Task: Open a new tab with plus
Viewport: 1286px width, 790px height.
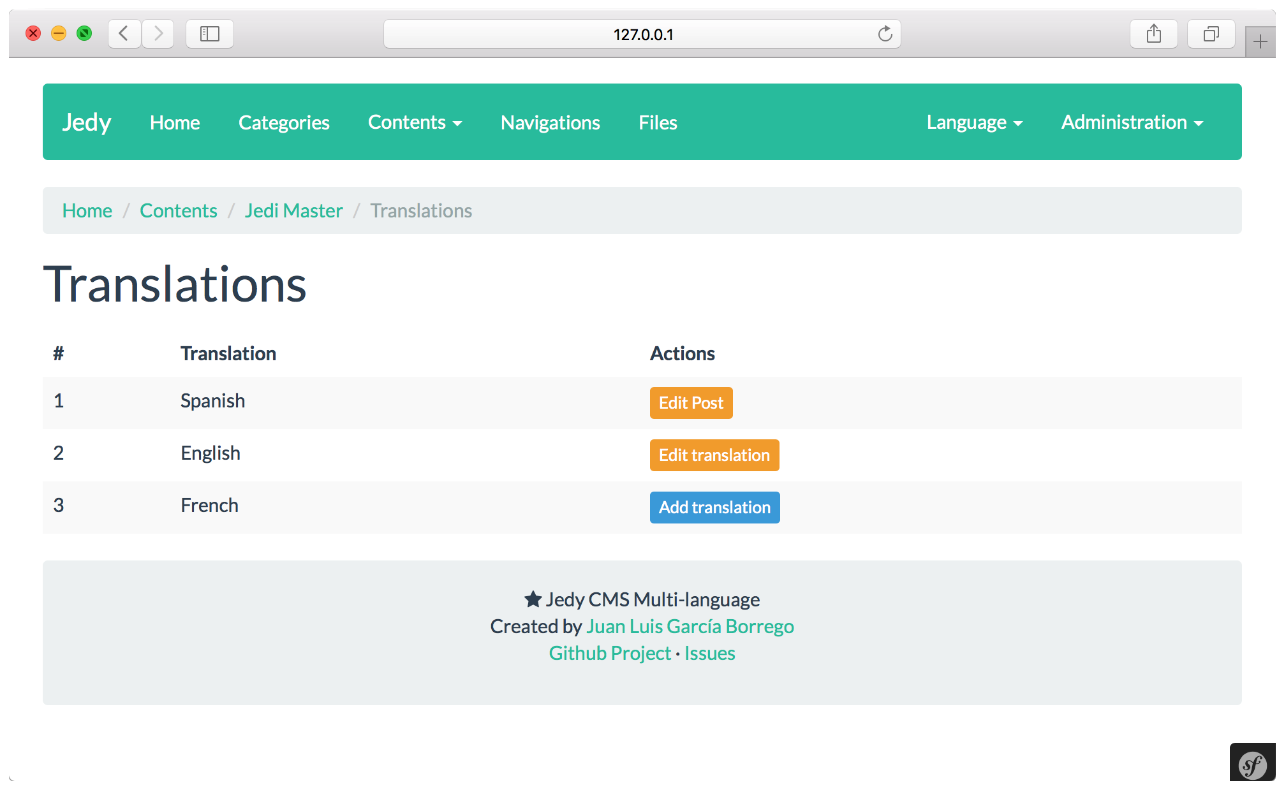Action: [1260, 42]
